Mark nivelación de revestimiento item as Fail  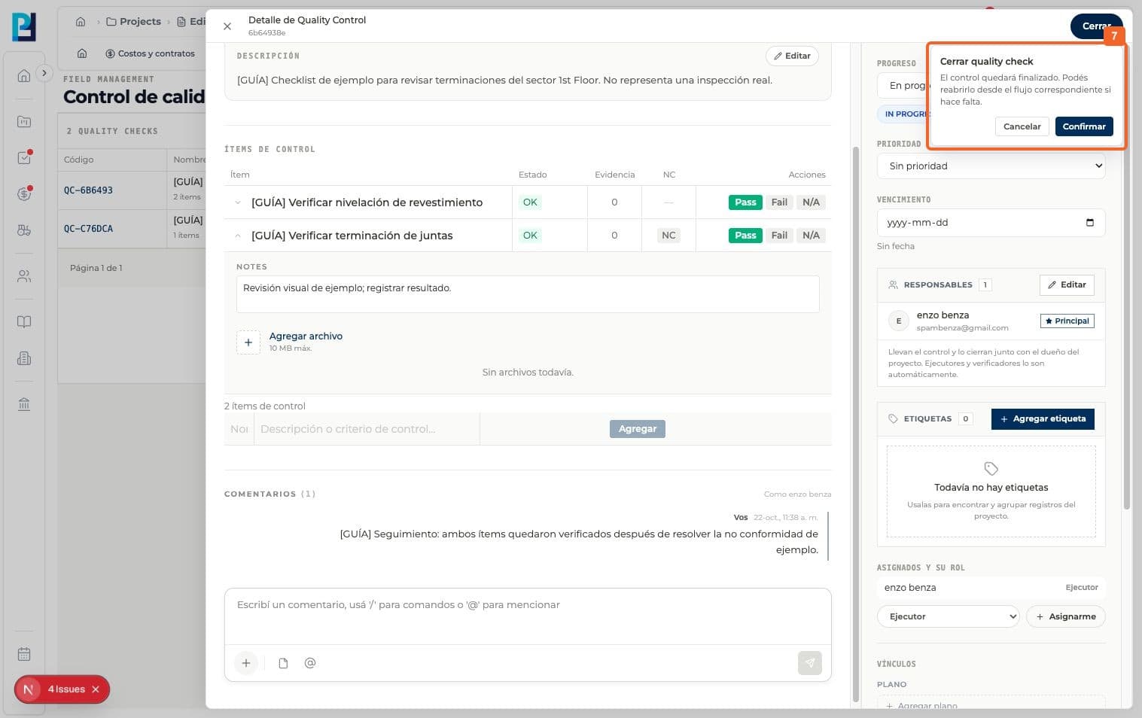779,202
